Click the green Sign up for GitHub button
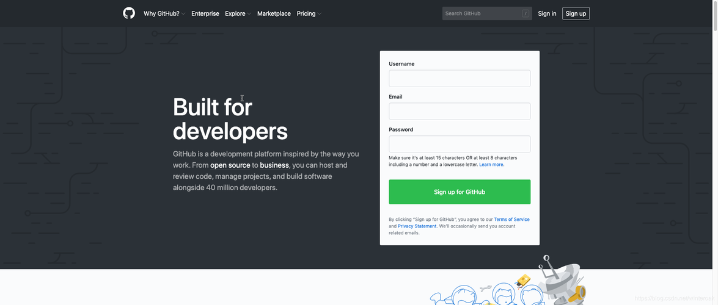The width and height of the screenshot is (718, 305). 460,192
